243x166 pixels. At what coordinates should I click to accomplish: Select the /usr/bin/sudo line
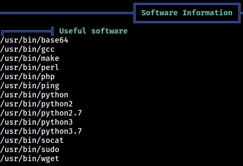[30, 150]
